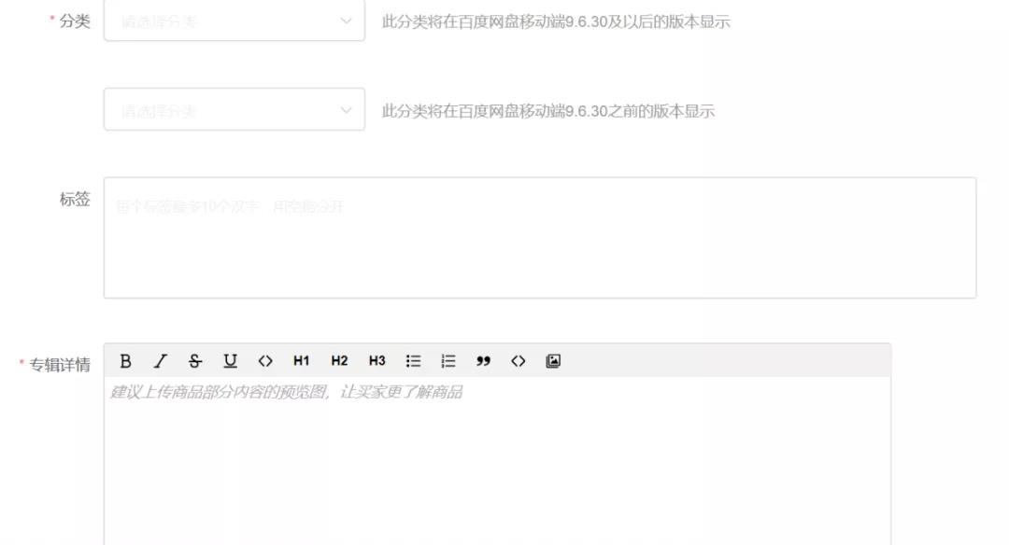This screenshot has height=545, width=1009.
Task: Insert bulleted list
Action: (413, 361)
